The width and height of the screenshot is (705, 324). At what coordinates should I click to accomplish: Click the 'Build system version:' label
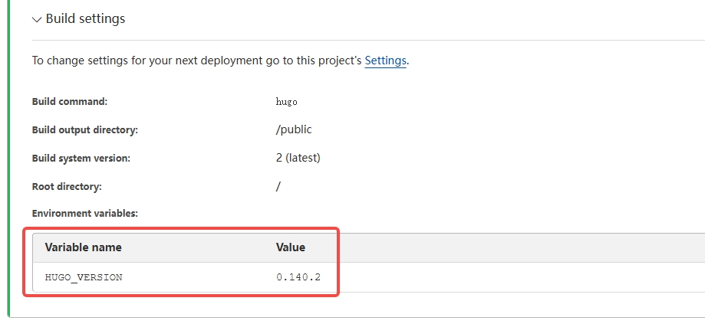pos(81,158)
